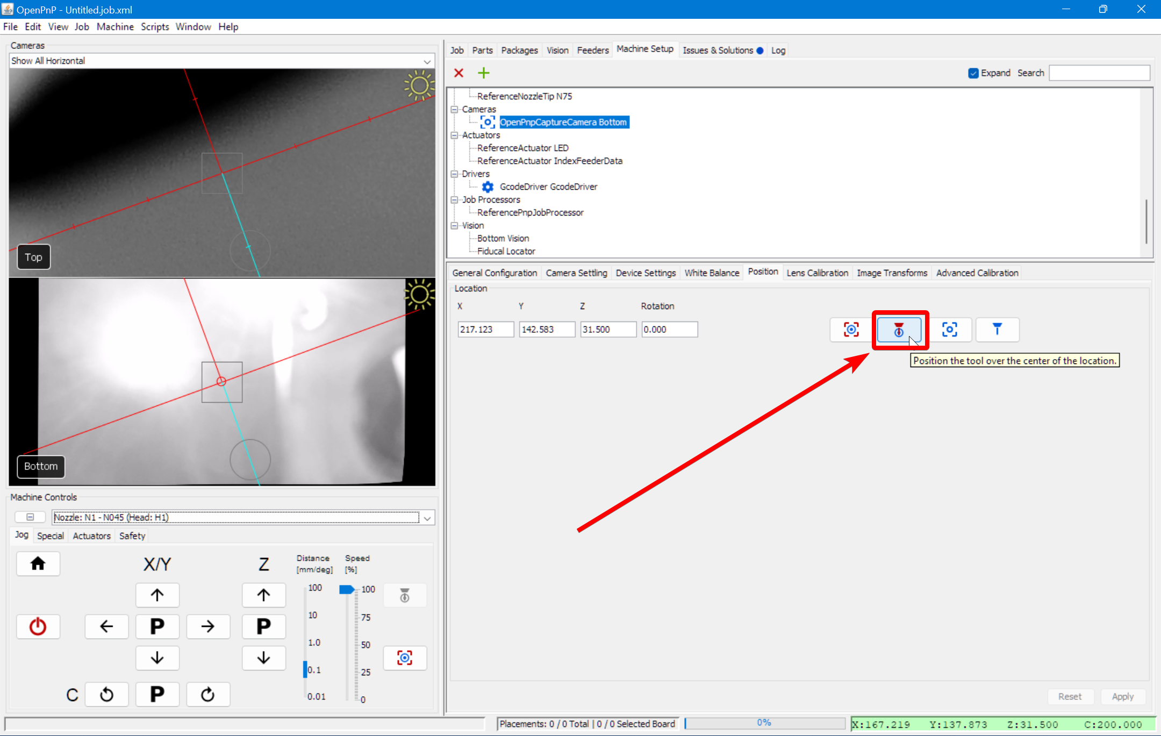Image resolution: width=1161 pixels, height=736 pixels.
Task: Click the Reset button
Action: click(1070, 696)
